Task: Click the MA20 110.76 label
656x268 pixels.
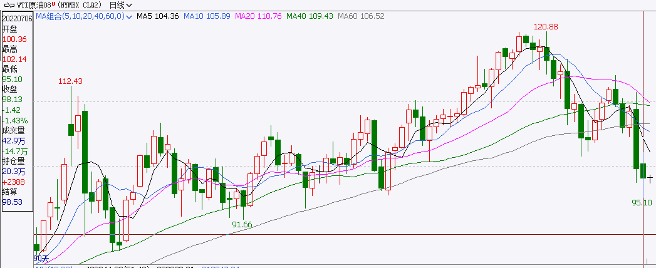Action: pos(258,16)
